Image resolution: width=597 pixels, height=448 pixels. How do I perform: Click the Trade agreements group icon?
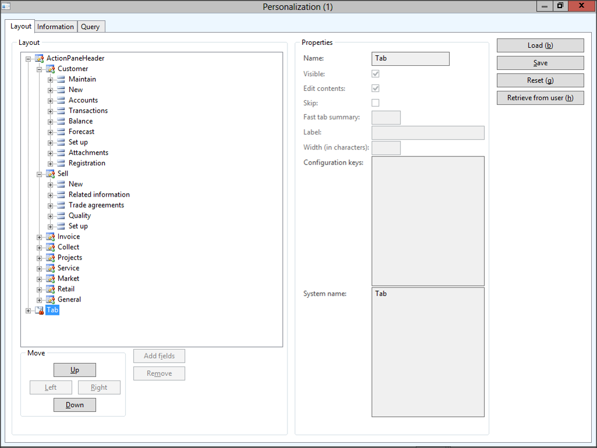pos(61,205)
